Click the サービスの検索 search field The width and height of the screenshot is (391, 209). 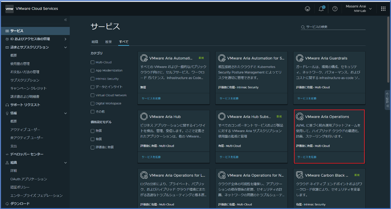tap(333, 27)
